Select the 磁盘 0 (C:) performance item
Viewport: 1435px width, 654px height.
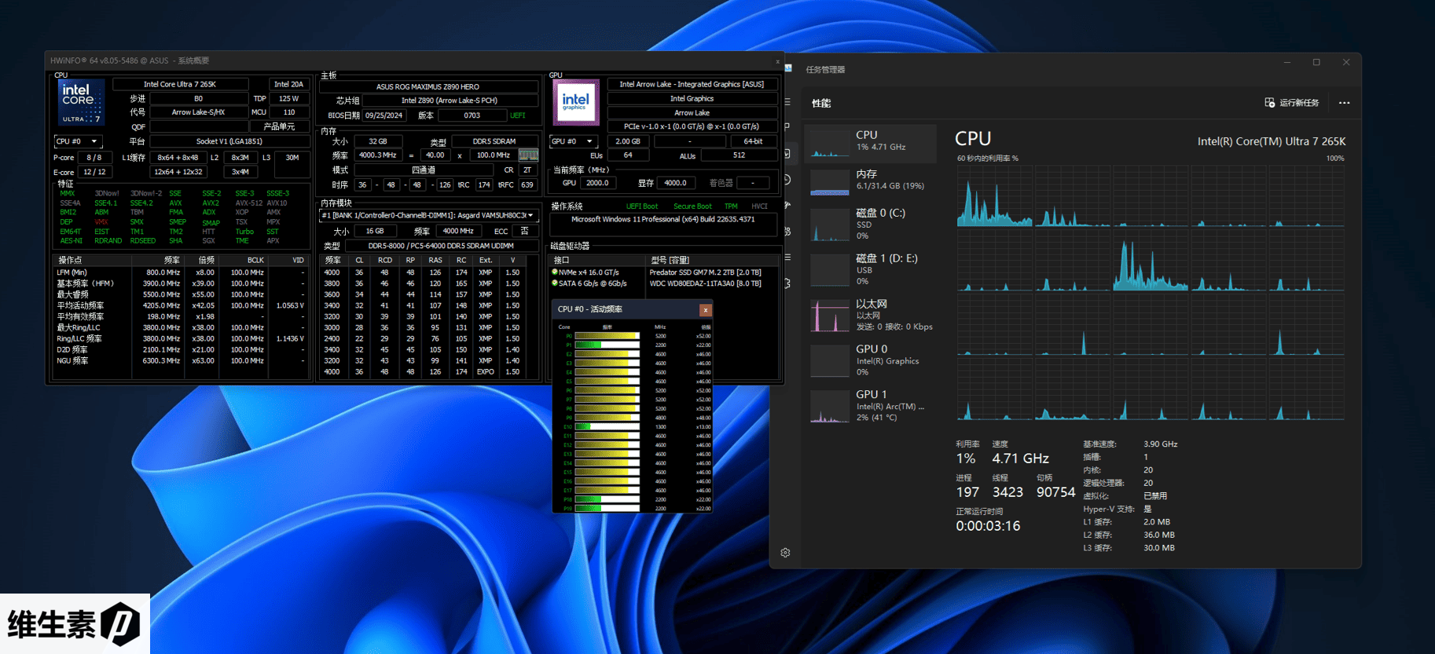(872, 224)
